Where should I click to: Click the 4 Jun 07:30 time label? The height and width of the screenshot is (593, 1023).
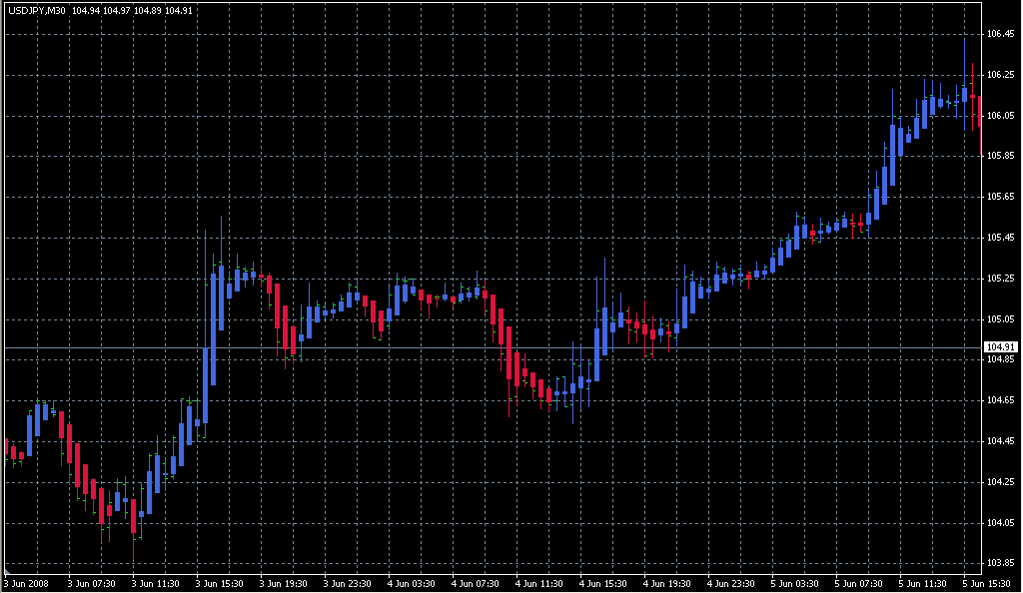[x=475, y=584]
